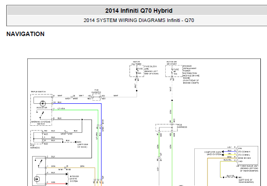Select the "INDICATOR" label in triple switch
Screen dimensions: 267x186
[42, 108]
